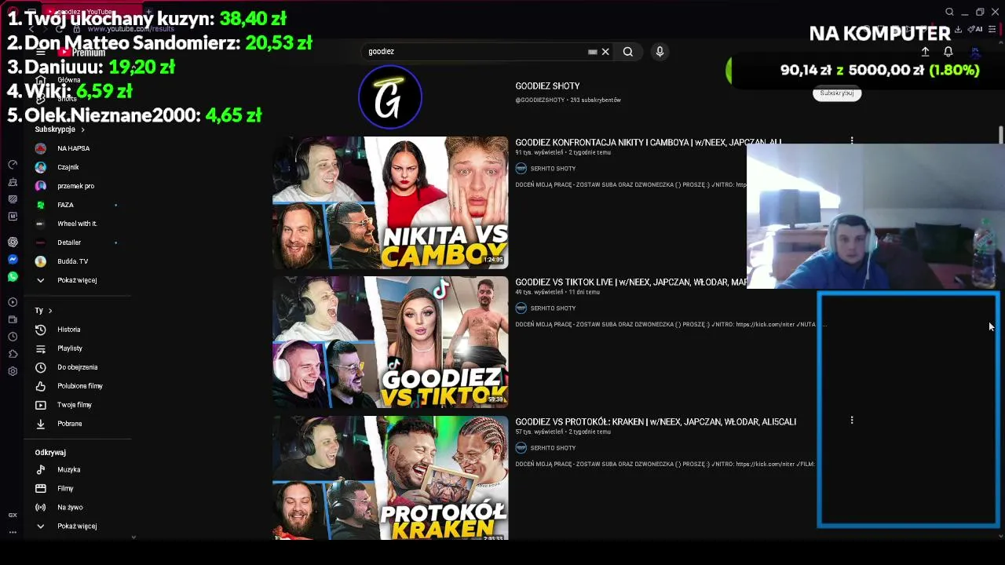Open Historia in the YouTube sidebar
1005x565 pixels.
click(x=69, y=330)
